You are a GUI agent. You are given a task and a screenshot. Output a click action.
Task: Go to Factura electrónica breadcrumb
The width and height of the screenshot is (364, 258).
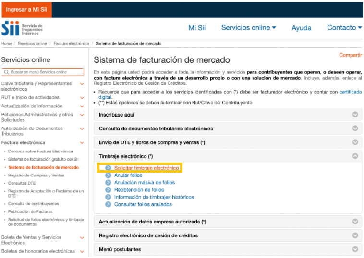tap(71, 43)
